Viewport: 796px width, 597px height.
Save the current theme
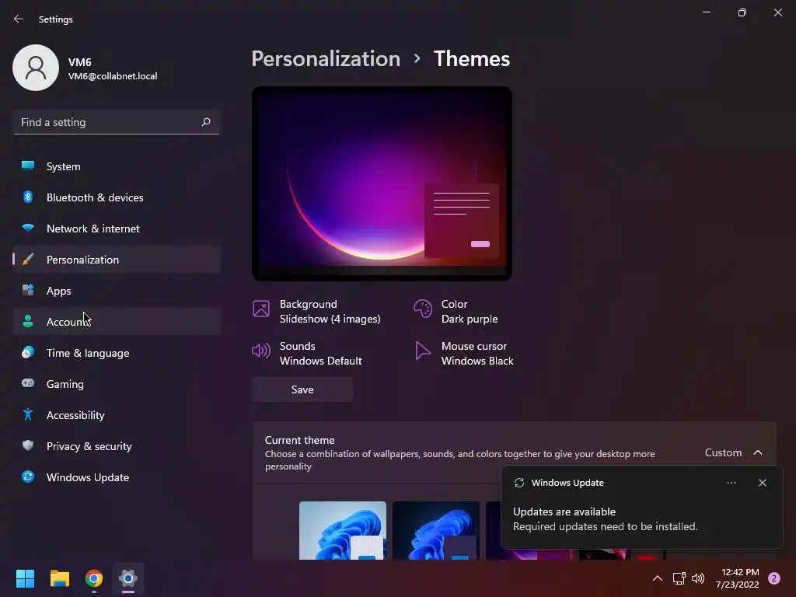pyautogui.click(x=302, y=389)
